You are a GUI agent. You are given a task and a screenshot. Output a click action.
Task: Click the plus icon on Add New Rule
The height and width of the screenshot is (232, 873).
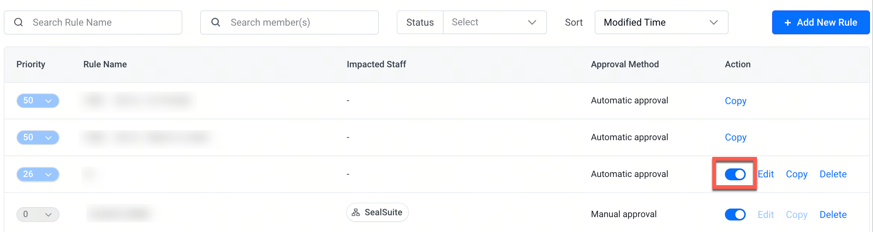pyautogui.click(x=787, y=23)
